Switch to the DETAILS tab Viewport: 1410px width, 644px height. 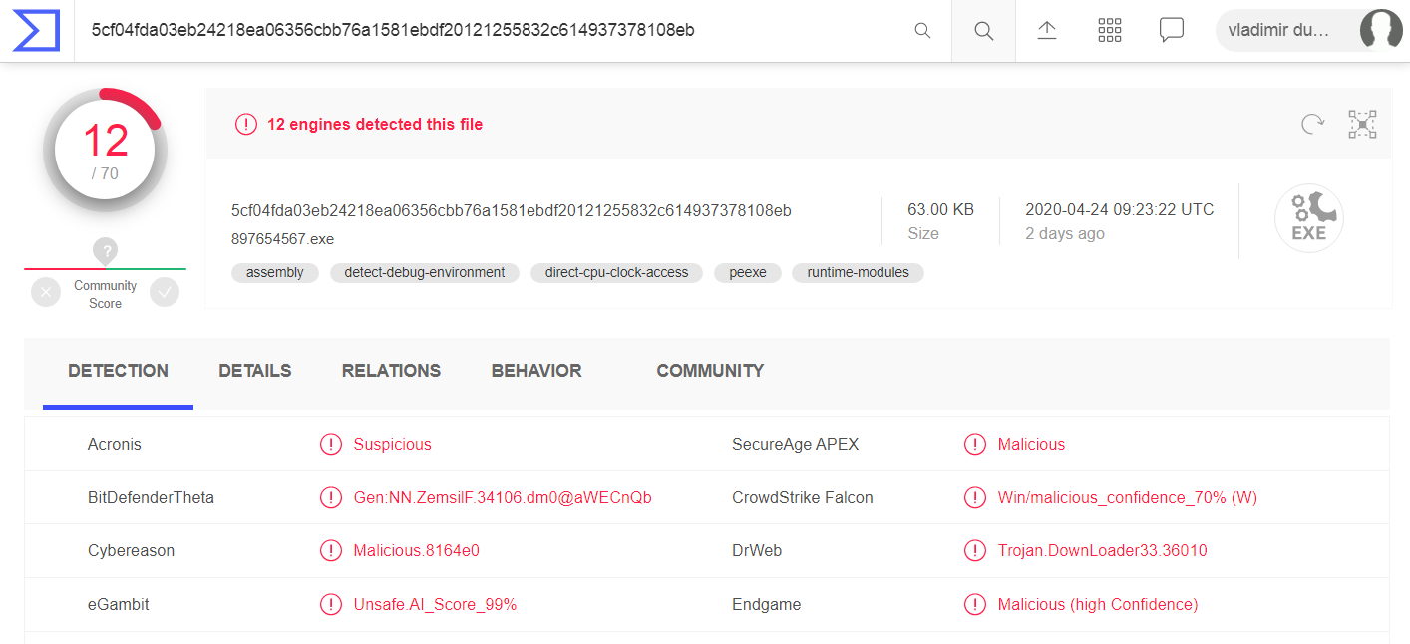(x=255, y=371)
